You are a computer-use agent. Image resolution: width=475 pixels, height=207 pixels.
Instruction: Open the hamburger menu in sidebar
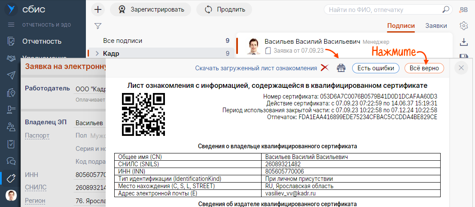(11, 25)
